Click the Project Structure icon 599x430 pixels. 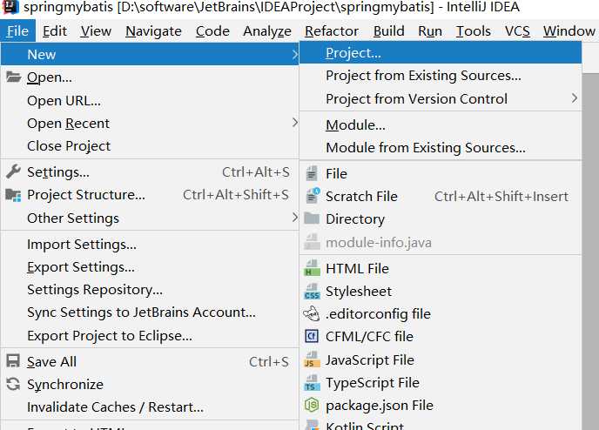[13, 195]
